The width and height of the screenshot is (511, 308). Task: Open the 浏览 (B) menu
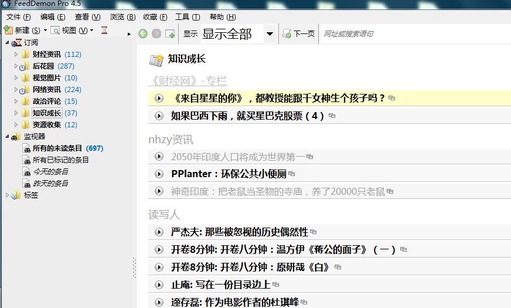[x=122, y=17]
